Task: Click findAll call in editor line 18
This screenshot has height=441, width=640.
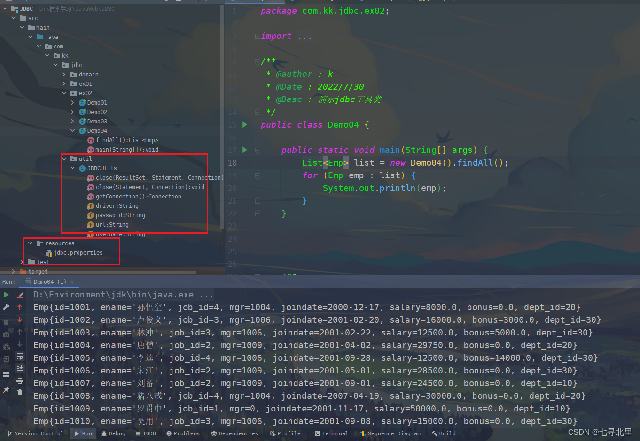Action: tap(475, 163)
